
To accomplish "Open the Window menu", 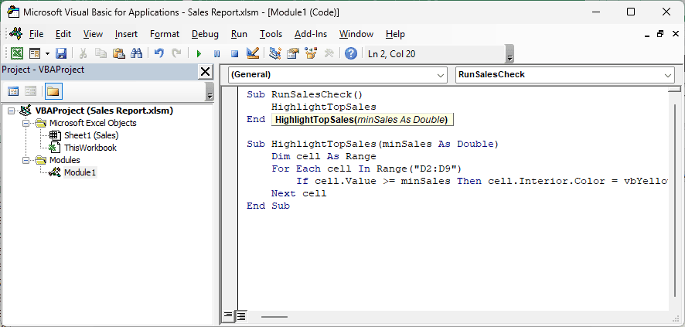I will 356,34.
